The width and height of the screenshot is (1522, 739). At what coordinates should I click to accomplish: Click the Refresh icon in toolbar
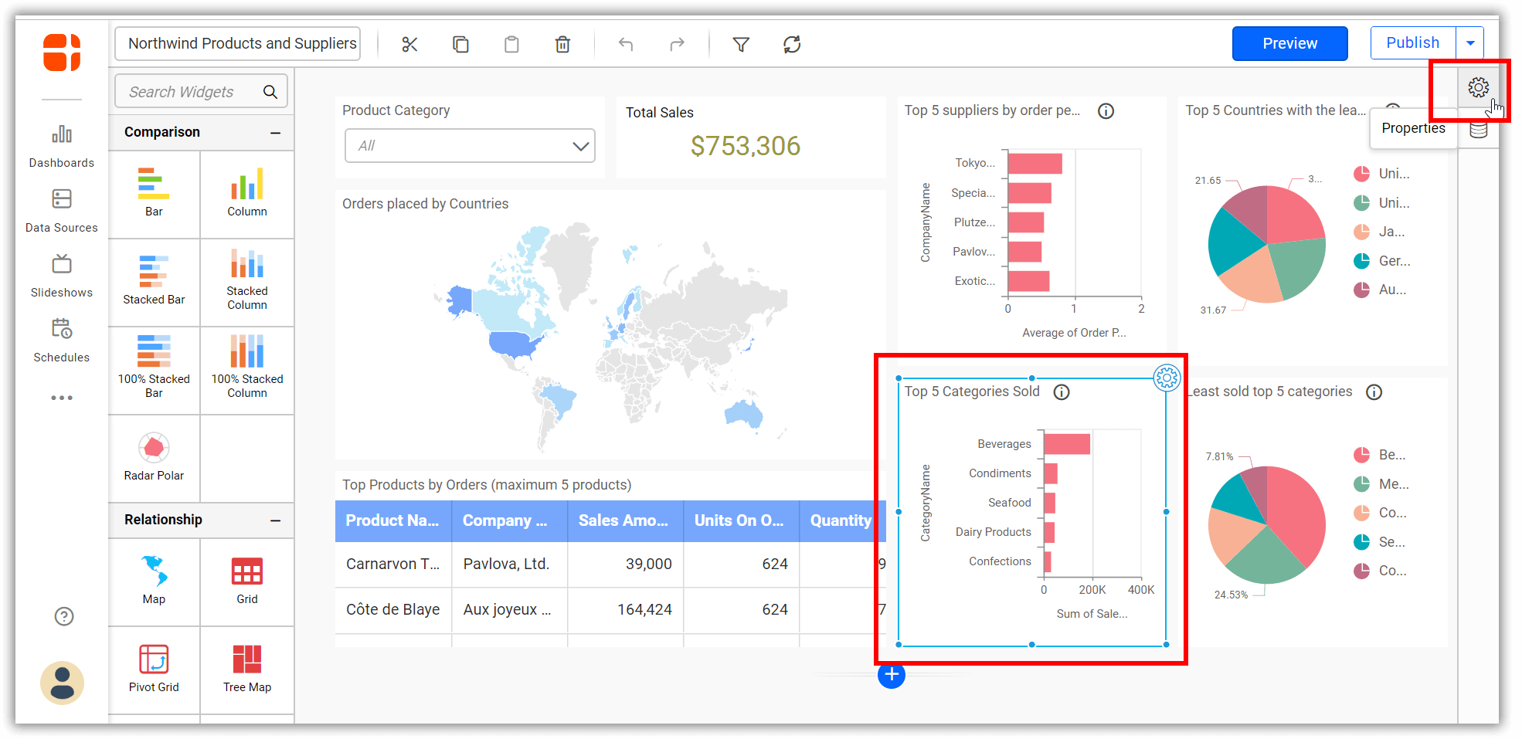792,45
